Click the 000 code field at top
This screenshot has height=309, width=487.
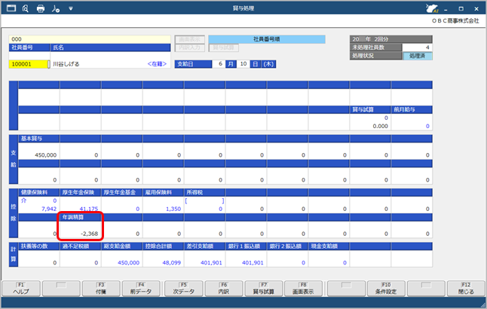click(x=90, y=39)
